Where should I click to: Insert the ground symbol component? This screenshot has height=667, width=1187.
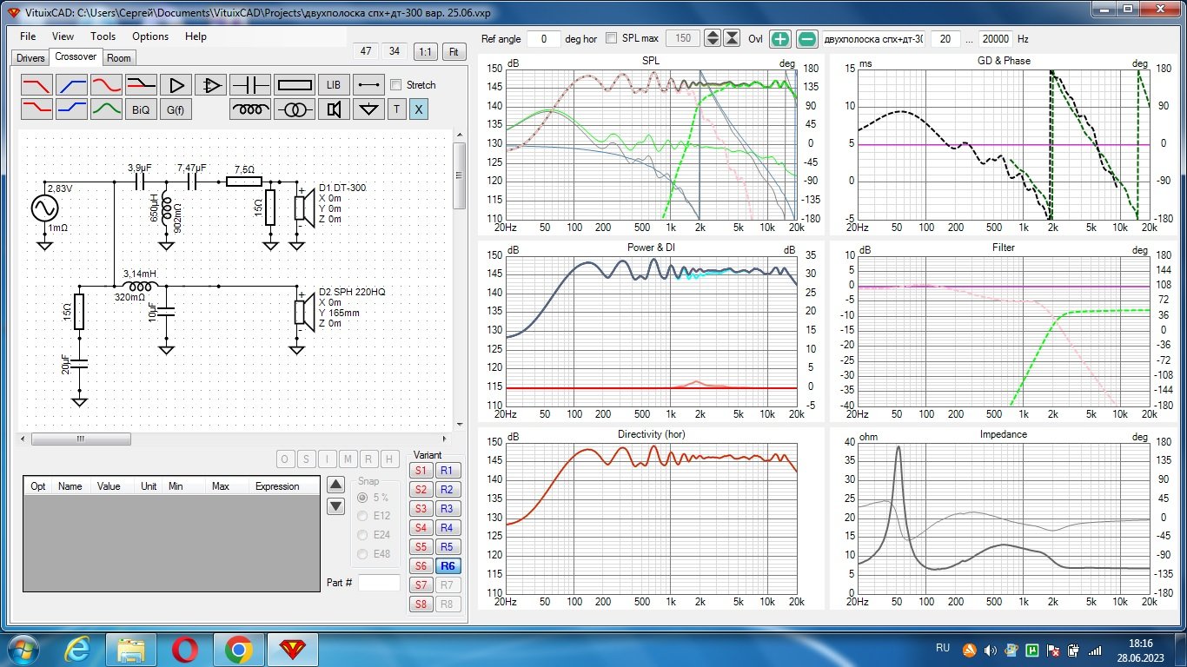tap(370, 109)
